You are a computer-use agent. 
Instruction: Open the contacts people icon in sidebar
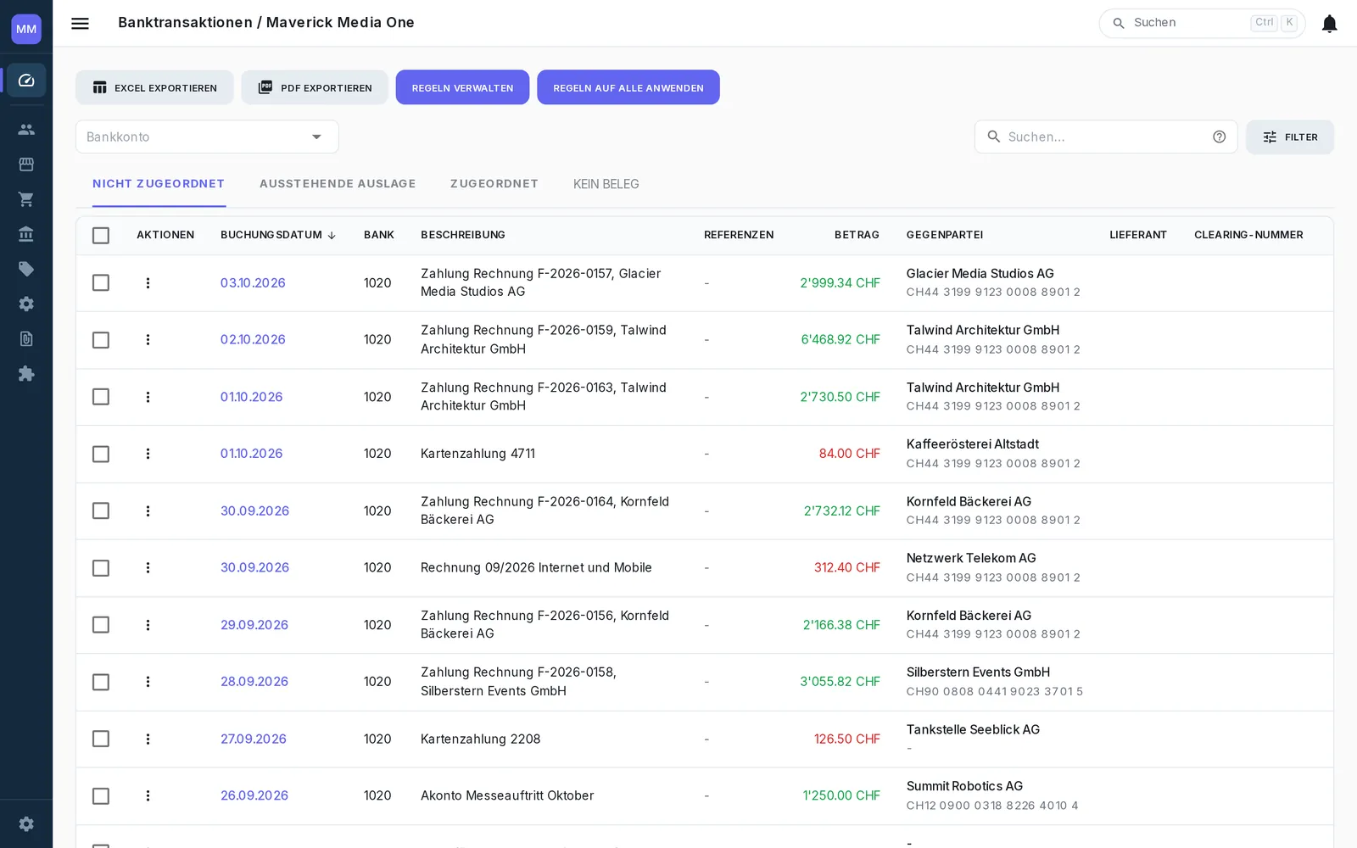pos(26,129)
